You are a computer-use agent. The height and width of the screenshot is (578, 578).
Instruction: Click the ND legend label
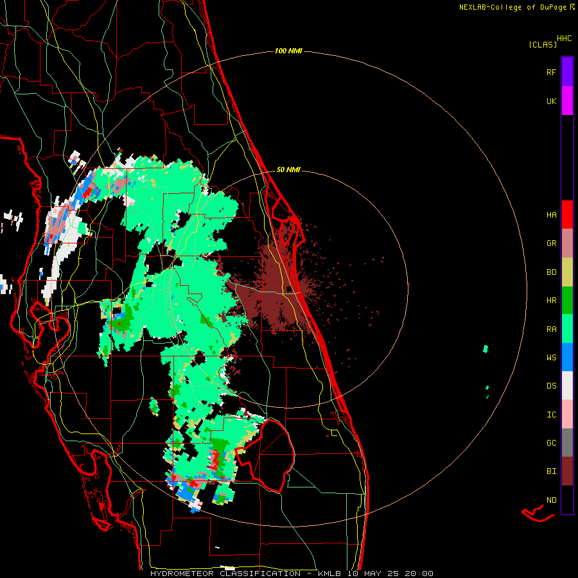click(551, 500)
